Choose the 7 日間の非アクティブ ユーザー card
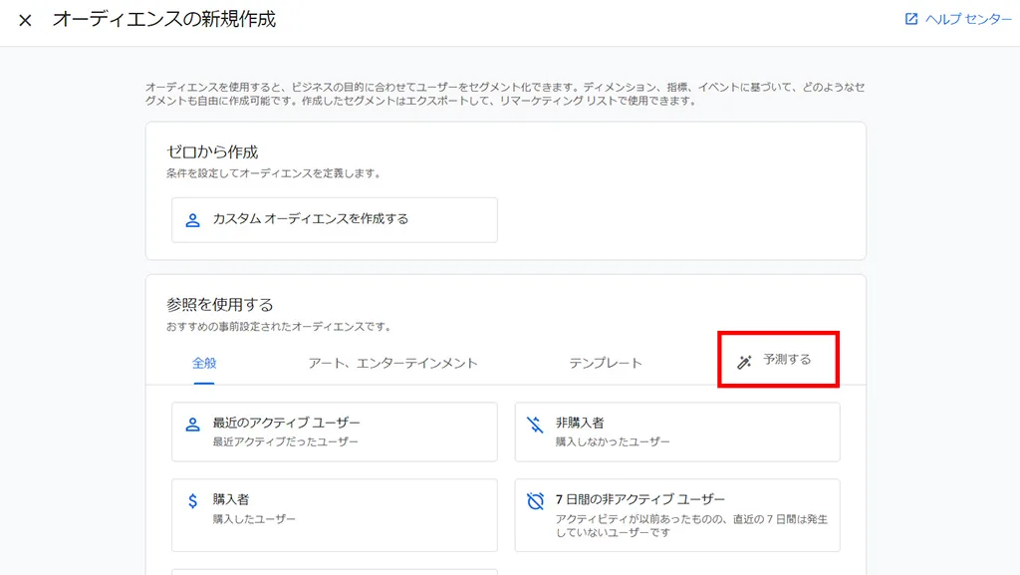The image size is (1020, 575). click(676, 514)
